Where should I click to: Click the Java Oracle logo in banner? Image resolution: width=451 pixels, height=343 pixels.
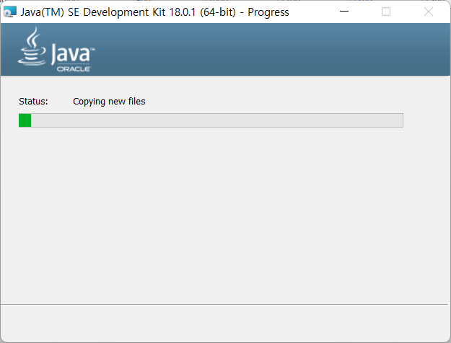coord(56,50)
